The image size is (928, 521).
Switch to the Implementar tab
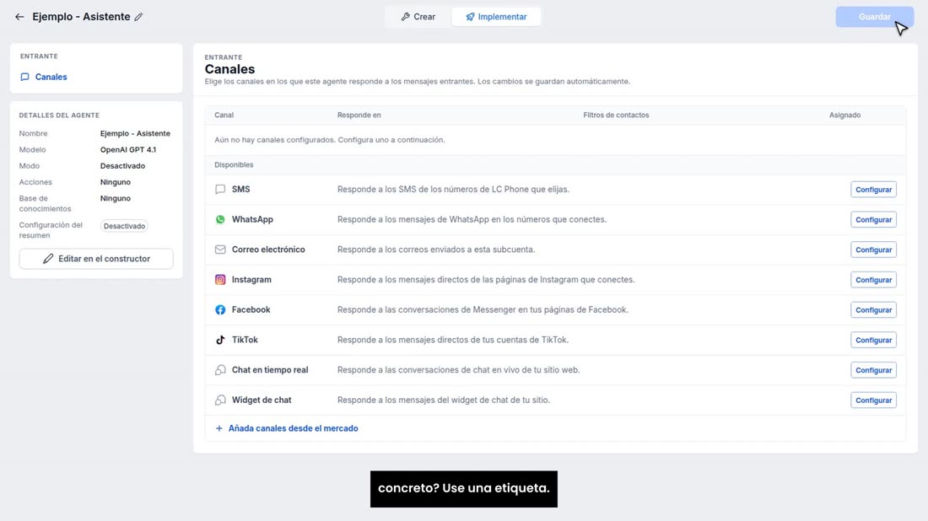click(x=496, y=17)
